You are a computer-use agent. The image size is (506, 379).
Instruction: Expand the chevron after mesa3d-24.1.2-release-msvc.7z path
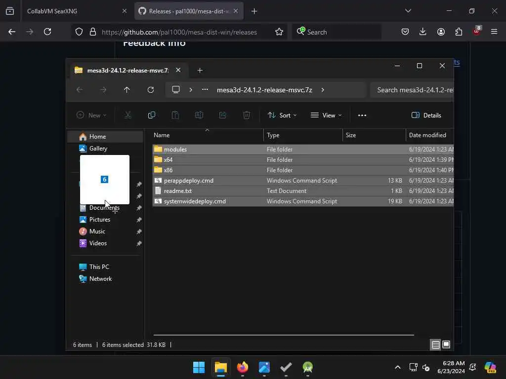click(322, 90)
